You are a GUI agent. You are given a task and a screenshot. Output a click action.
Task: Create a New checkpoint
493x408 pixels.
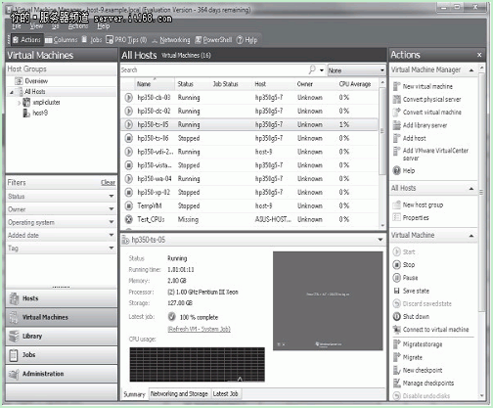pos(418,370)
